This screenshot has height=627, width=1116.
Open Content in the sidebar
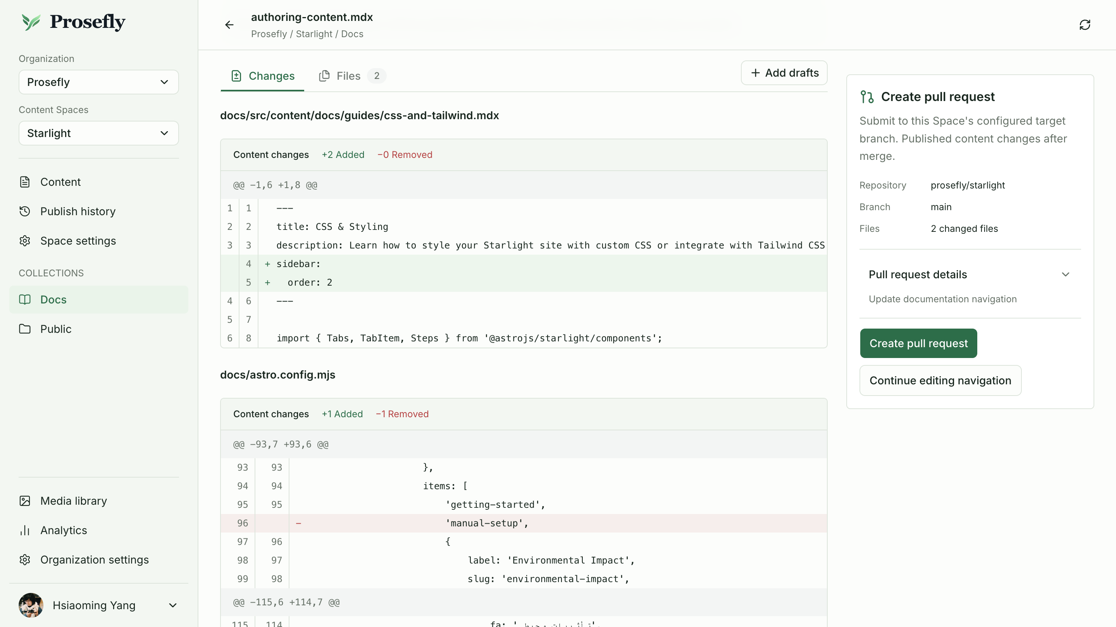tap(99, 182)
